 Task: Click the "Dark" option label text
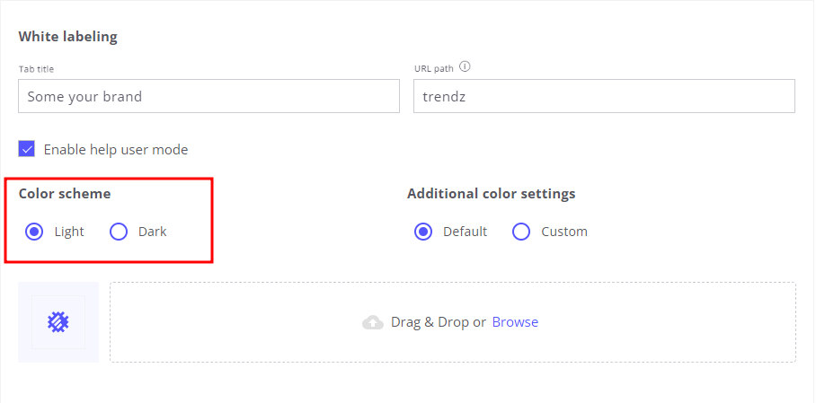click(x=152, y=232)
